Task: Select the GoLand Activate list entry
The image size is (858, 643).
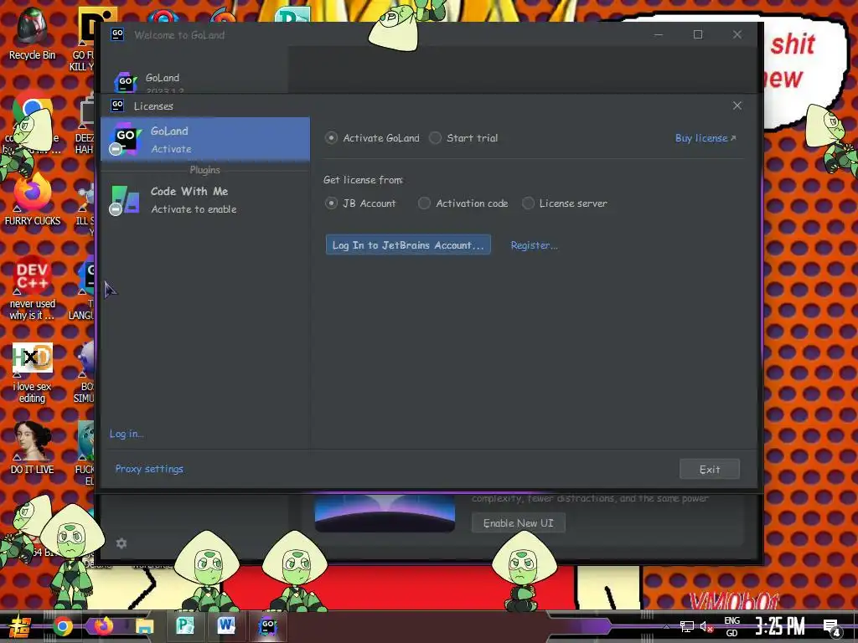Action: [205, 140]
